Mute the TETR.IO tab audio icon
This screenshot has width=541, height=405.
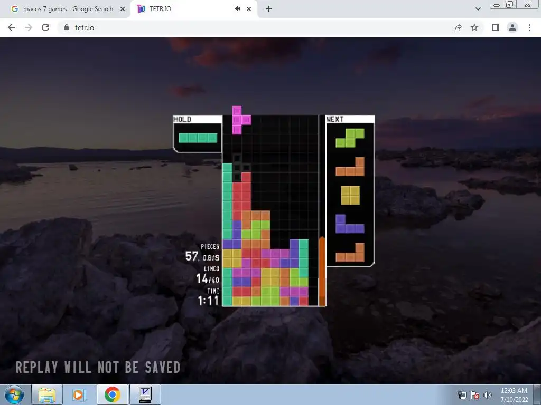tap(237, 9)
